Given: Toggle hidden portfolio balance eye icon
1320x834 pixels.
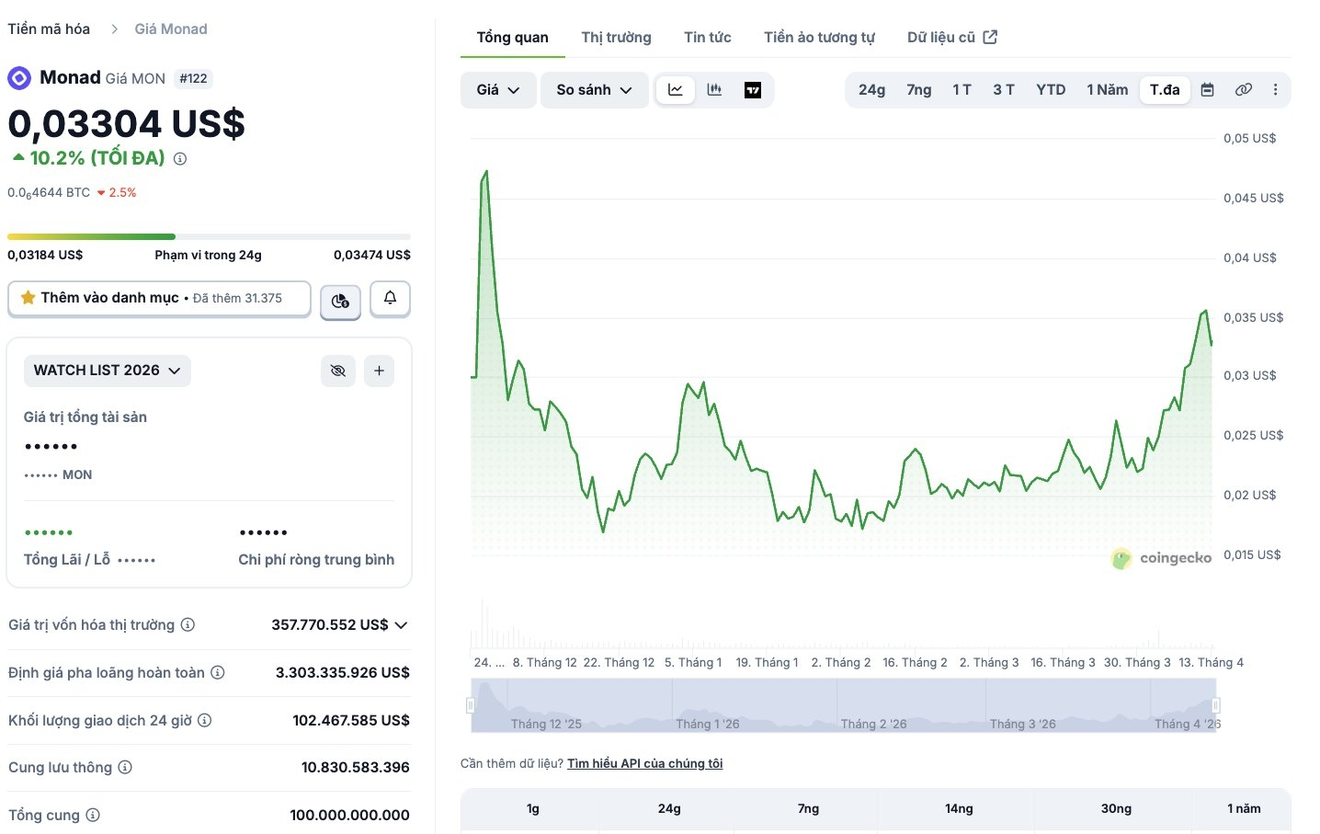Looking at the screenshot, I should point(338,371).
